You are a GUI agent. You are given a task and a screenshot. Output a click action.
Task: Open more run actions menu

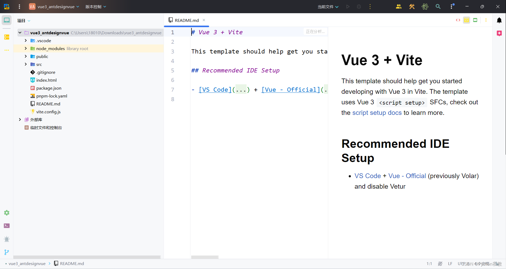click(x=370, y=7)
